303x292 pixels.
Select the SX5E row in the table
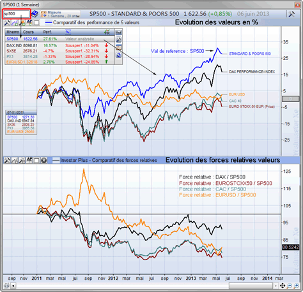tap(60, 51)
